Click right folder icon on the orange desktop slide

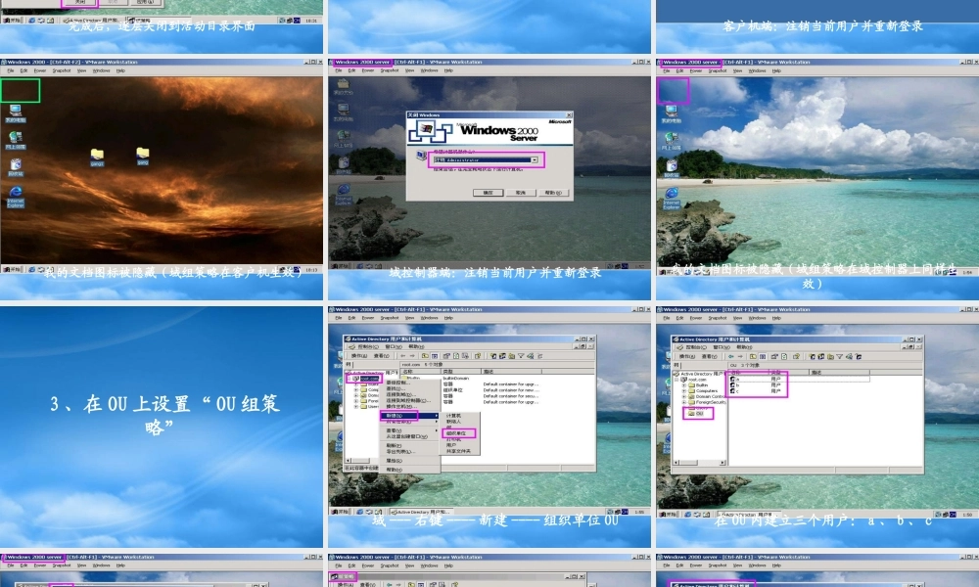[x=142, y=156]
